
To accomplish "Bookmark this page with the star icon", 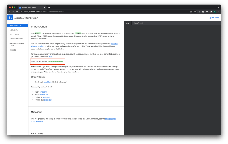I will point(195,12).
